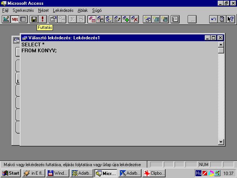Click the Build ellipsis toolbar button
The image size is (237, 178).
point(192,19)
